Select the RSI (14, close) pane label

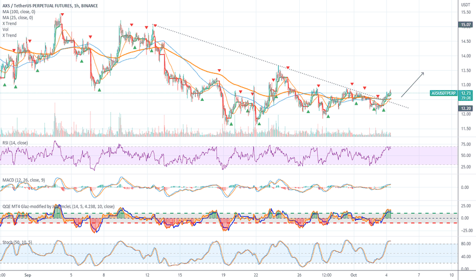coord(15,143)
